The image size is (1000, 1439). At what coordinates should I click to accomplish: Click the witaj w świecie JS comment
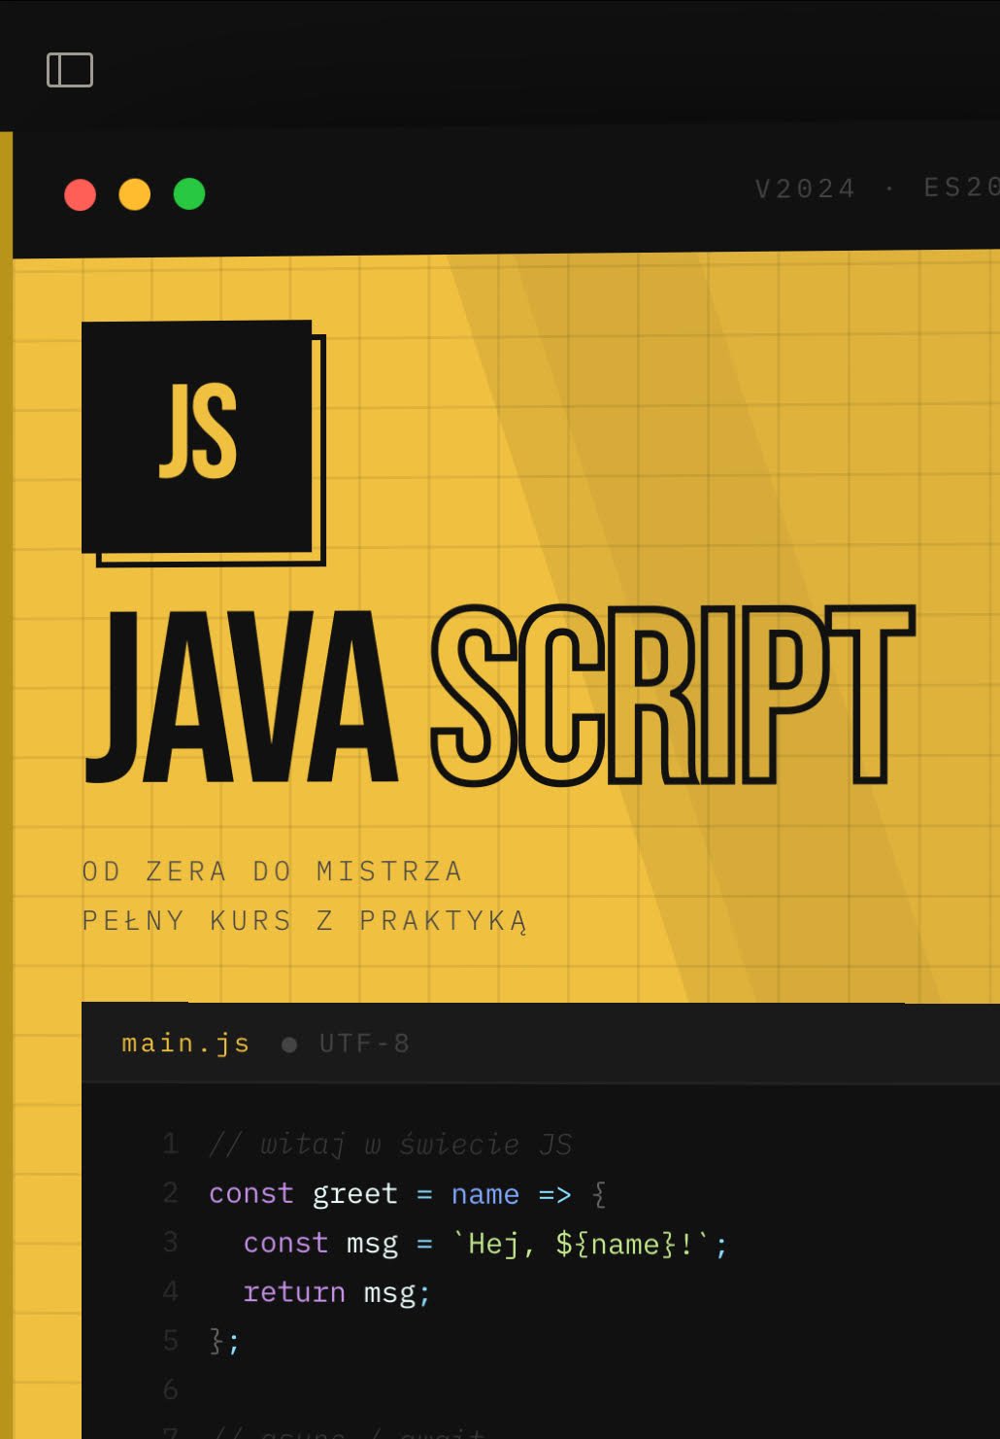[390, 1145]
